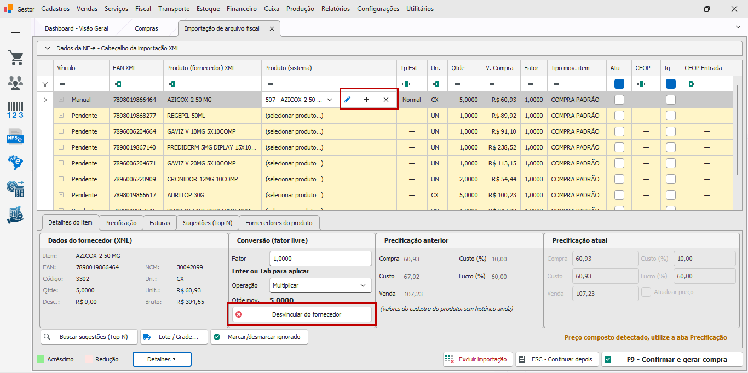748x373 pixels.
Task: Toggle the Atu... column filter checkbox
Action: click(x=619, y=84)
